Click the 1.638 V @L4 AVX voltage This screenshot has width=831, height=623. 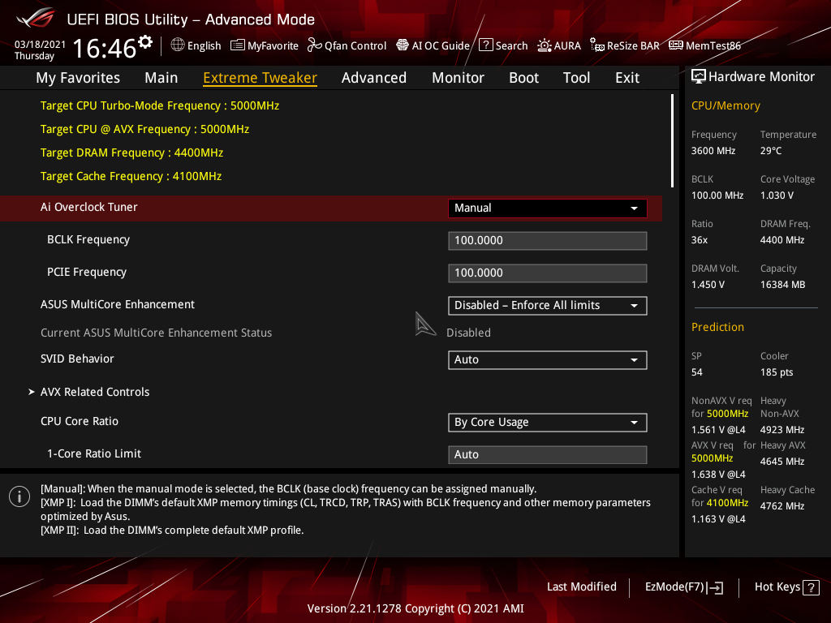717,475
